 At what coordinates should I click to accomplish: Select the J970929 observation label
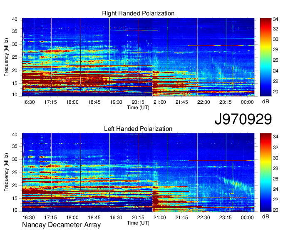243,119
